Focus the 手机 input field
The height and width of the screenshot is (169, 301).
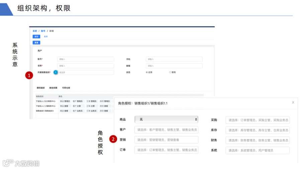click(x=174, y=59)
